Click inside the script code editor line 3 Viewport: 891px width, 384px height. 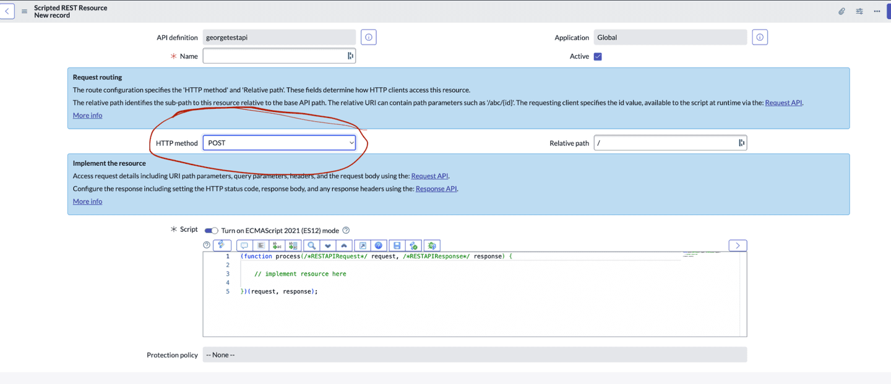(301, 274)
